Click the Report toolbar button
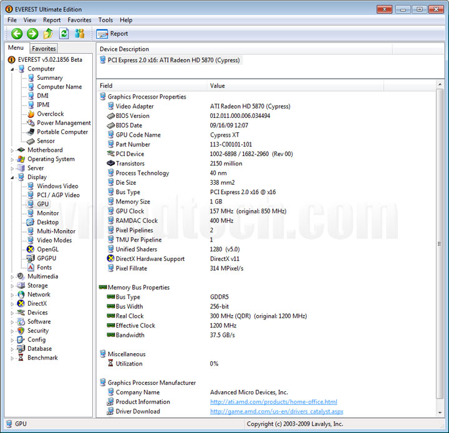This screenshot has width=449, height=433. [x=112, y=34]
